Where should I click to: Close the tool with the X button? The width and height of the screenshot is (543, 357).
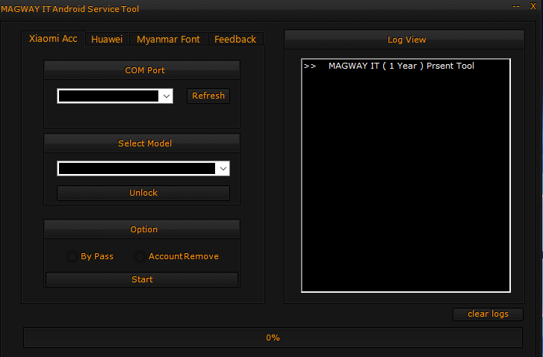click(x=533, y=6)
